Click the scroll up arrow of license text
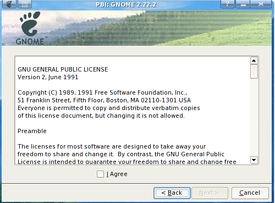 coord(254,61)
